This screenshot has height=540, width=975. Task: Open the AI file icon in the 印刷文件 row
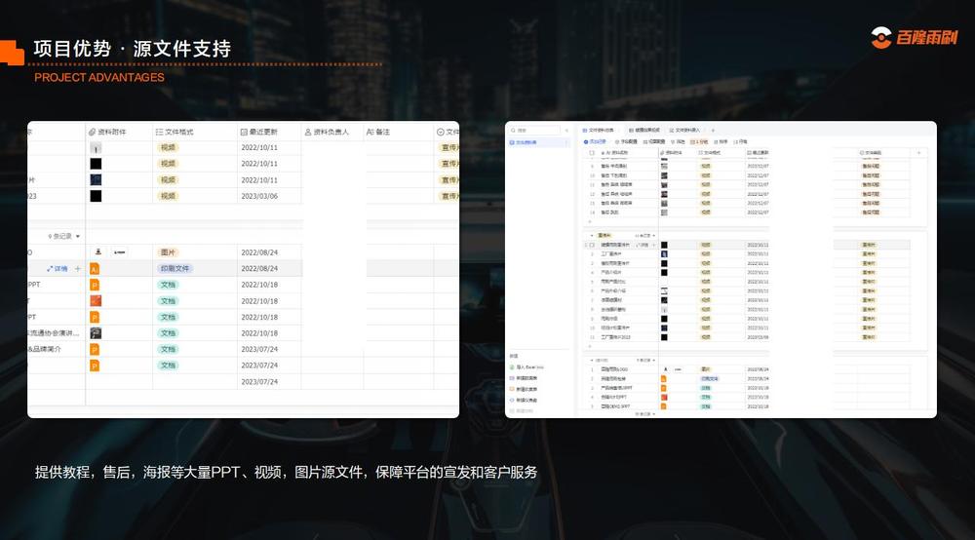click(95, 268)
